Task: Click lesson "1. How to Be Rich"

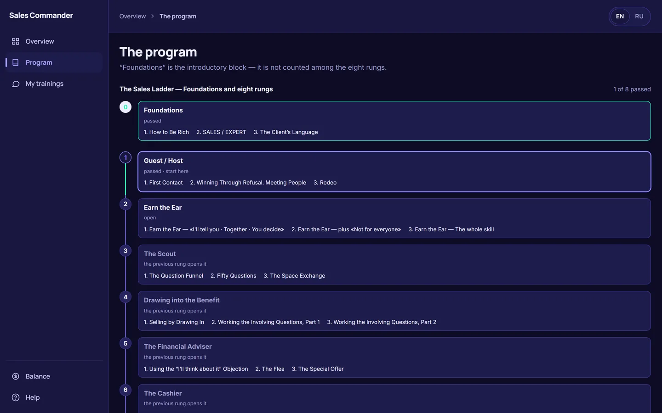Action: coord(166,132)
